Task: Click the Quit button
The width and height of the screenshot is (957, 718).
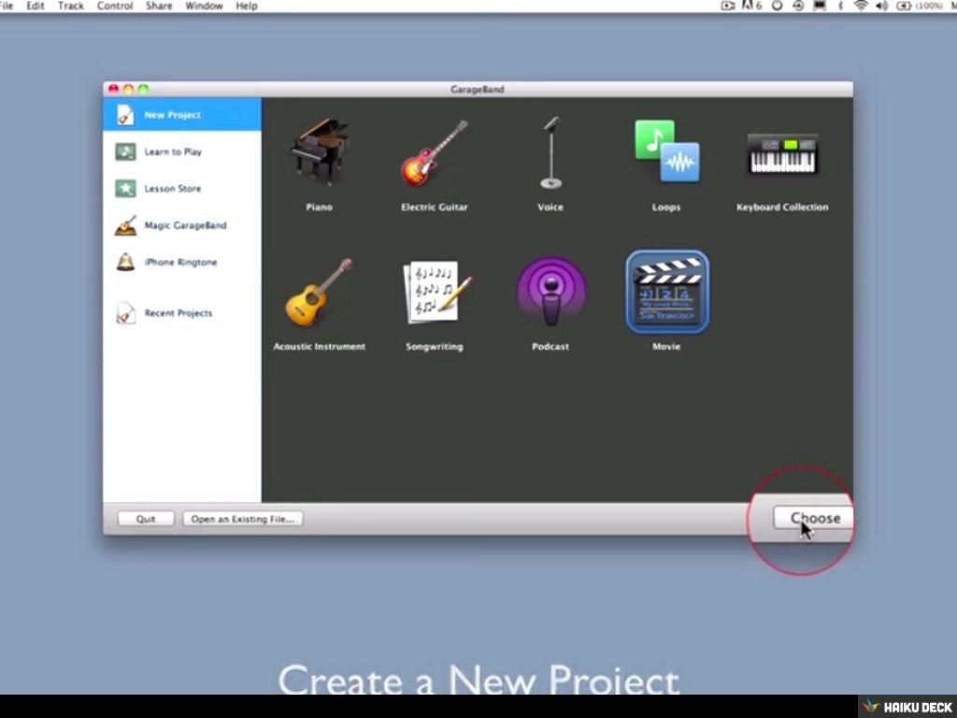Action: 146,519
